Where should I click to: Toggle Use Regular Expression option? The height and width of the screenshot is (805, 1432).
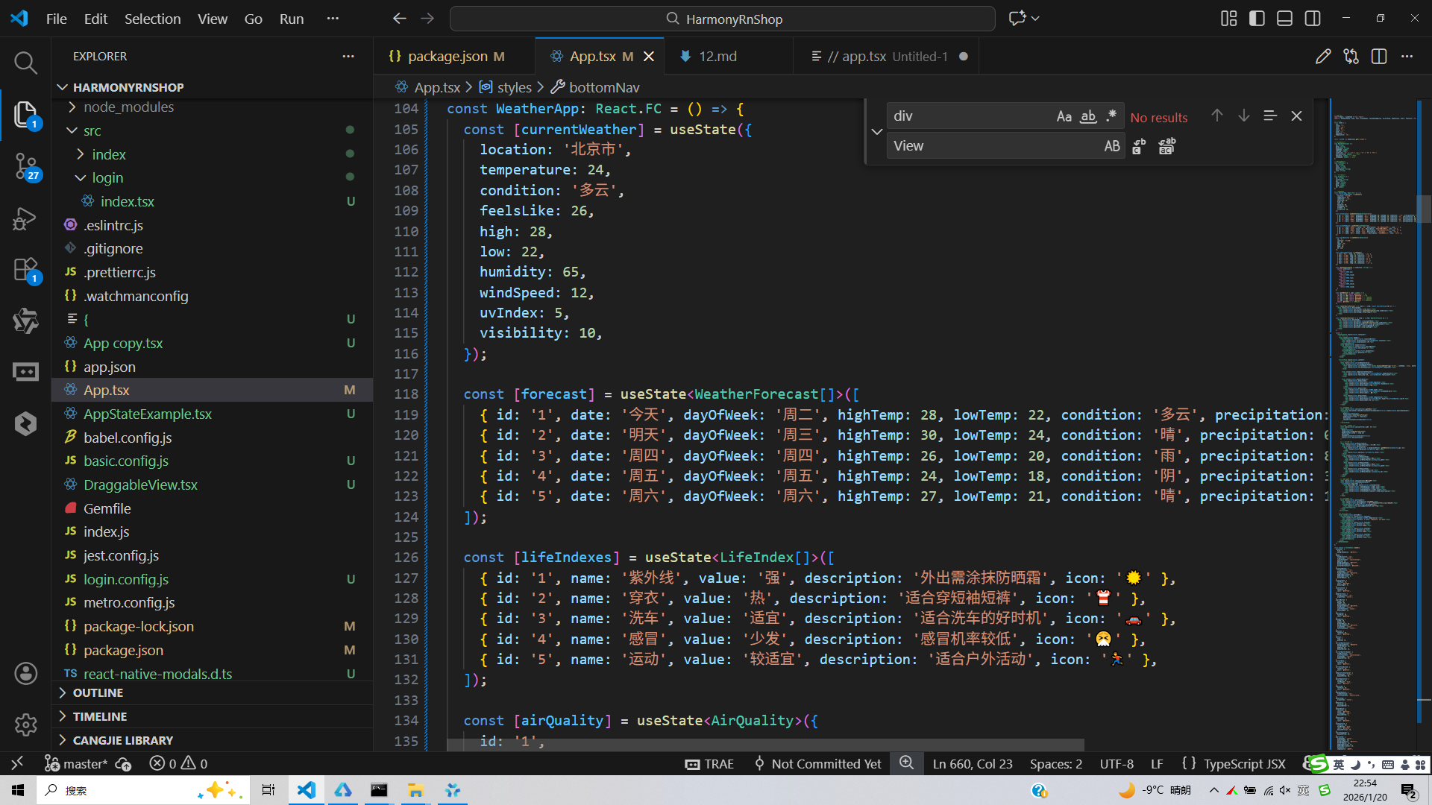pyautogui.click(x=1111, y=116)
